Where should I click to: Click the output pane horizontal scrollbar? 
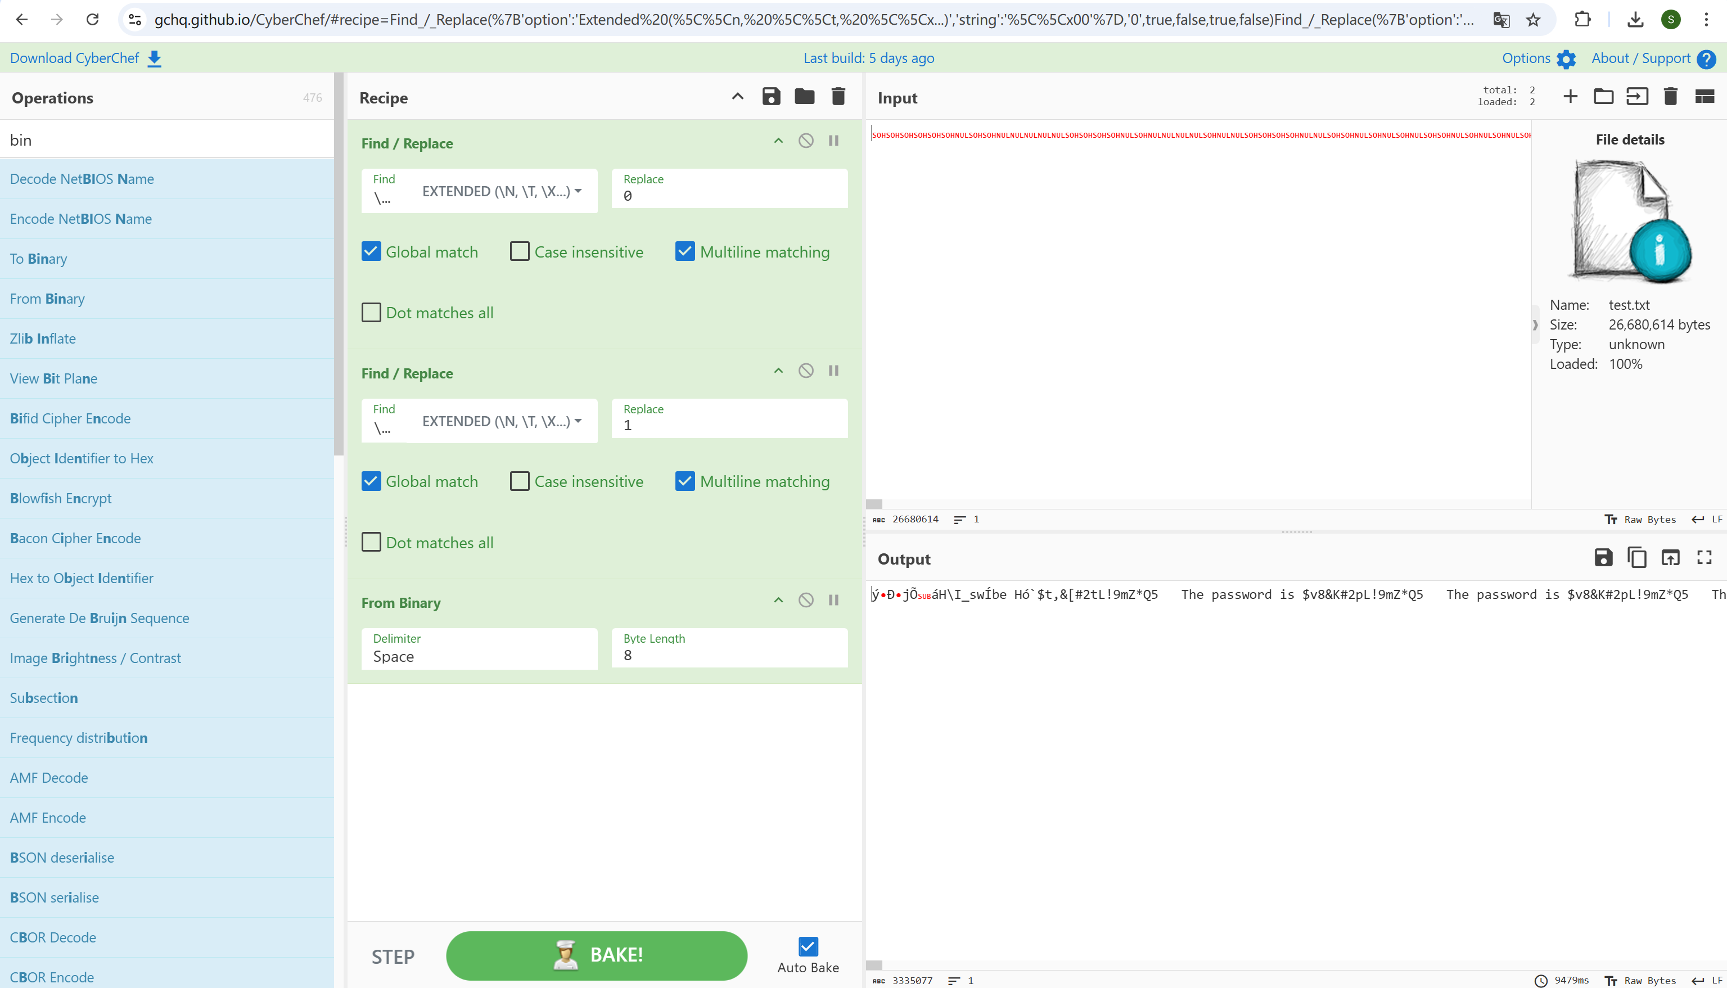(874, 965)
